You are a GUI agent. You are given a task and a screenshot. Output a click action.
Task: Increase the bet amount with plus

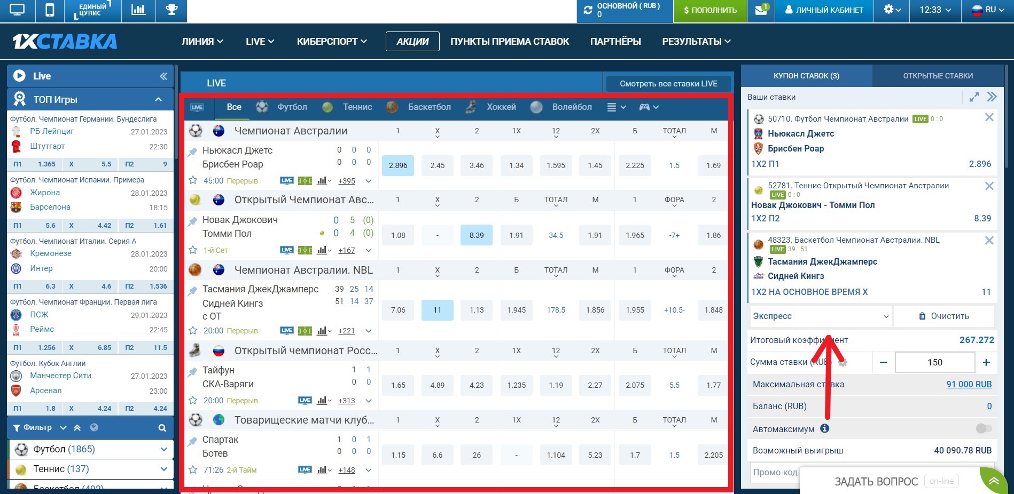pos(986,362)
